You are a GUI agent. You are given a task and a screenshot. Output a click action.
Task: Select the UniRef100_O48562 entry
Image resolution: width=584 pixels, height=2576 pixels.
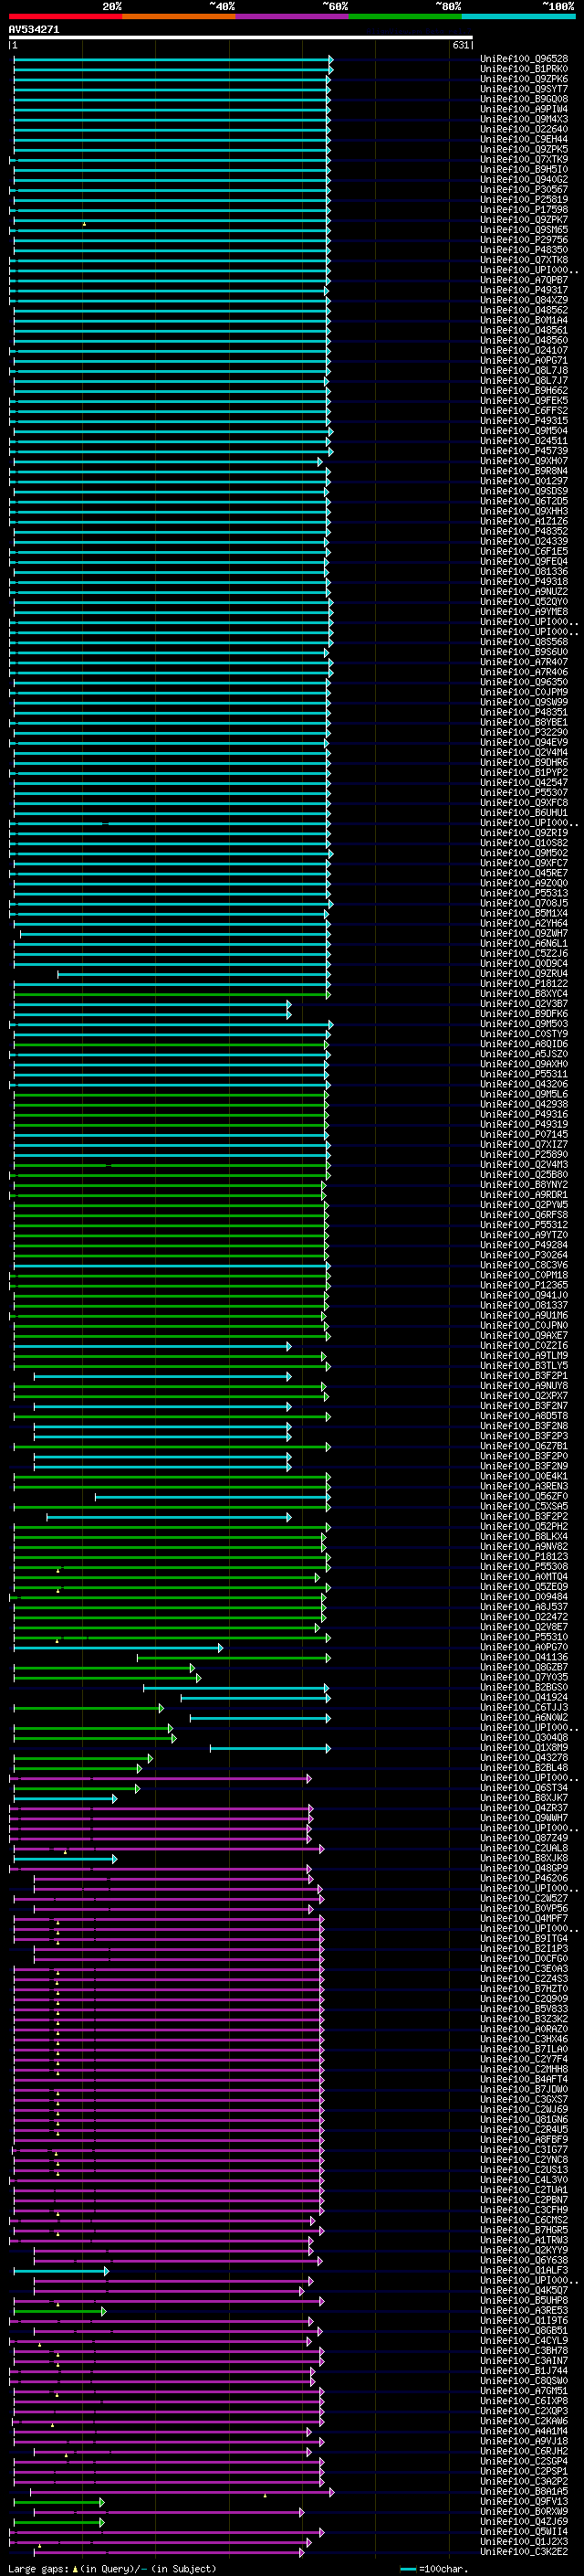point(524,310)
